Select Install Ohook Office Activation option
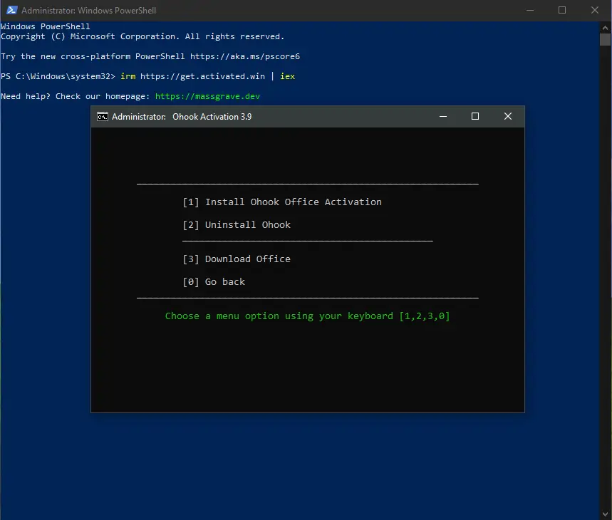The width and height of the screenshot is (612, 520). 282,202
